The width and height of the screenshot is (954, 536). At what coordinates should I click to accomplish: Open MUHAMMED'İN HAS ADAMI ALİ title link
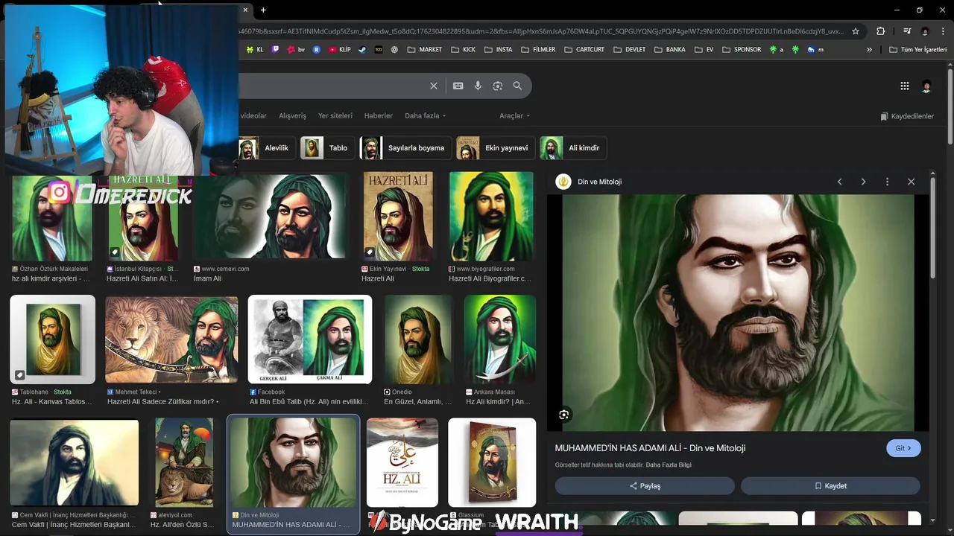coord(650,448)
